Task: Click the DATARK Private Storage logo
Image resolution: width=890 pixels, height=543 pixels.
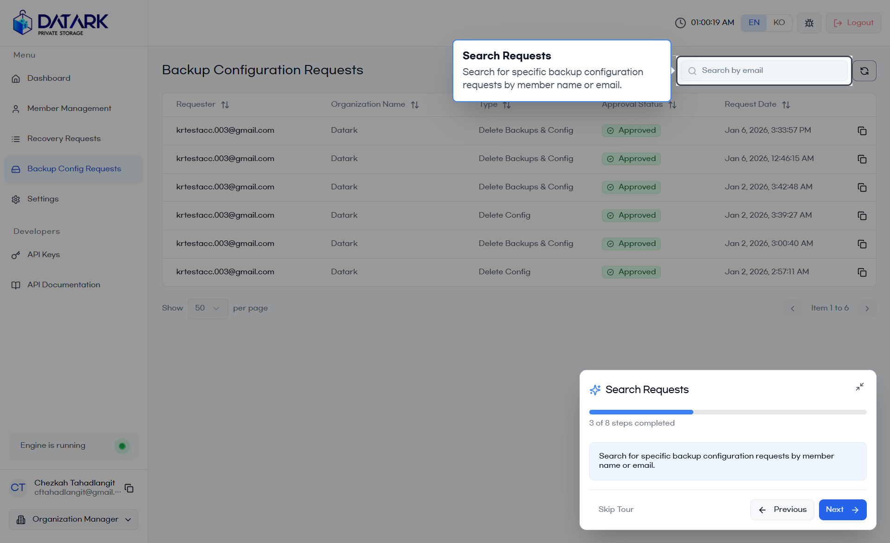Action: click(x=61, y=23)
